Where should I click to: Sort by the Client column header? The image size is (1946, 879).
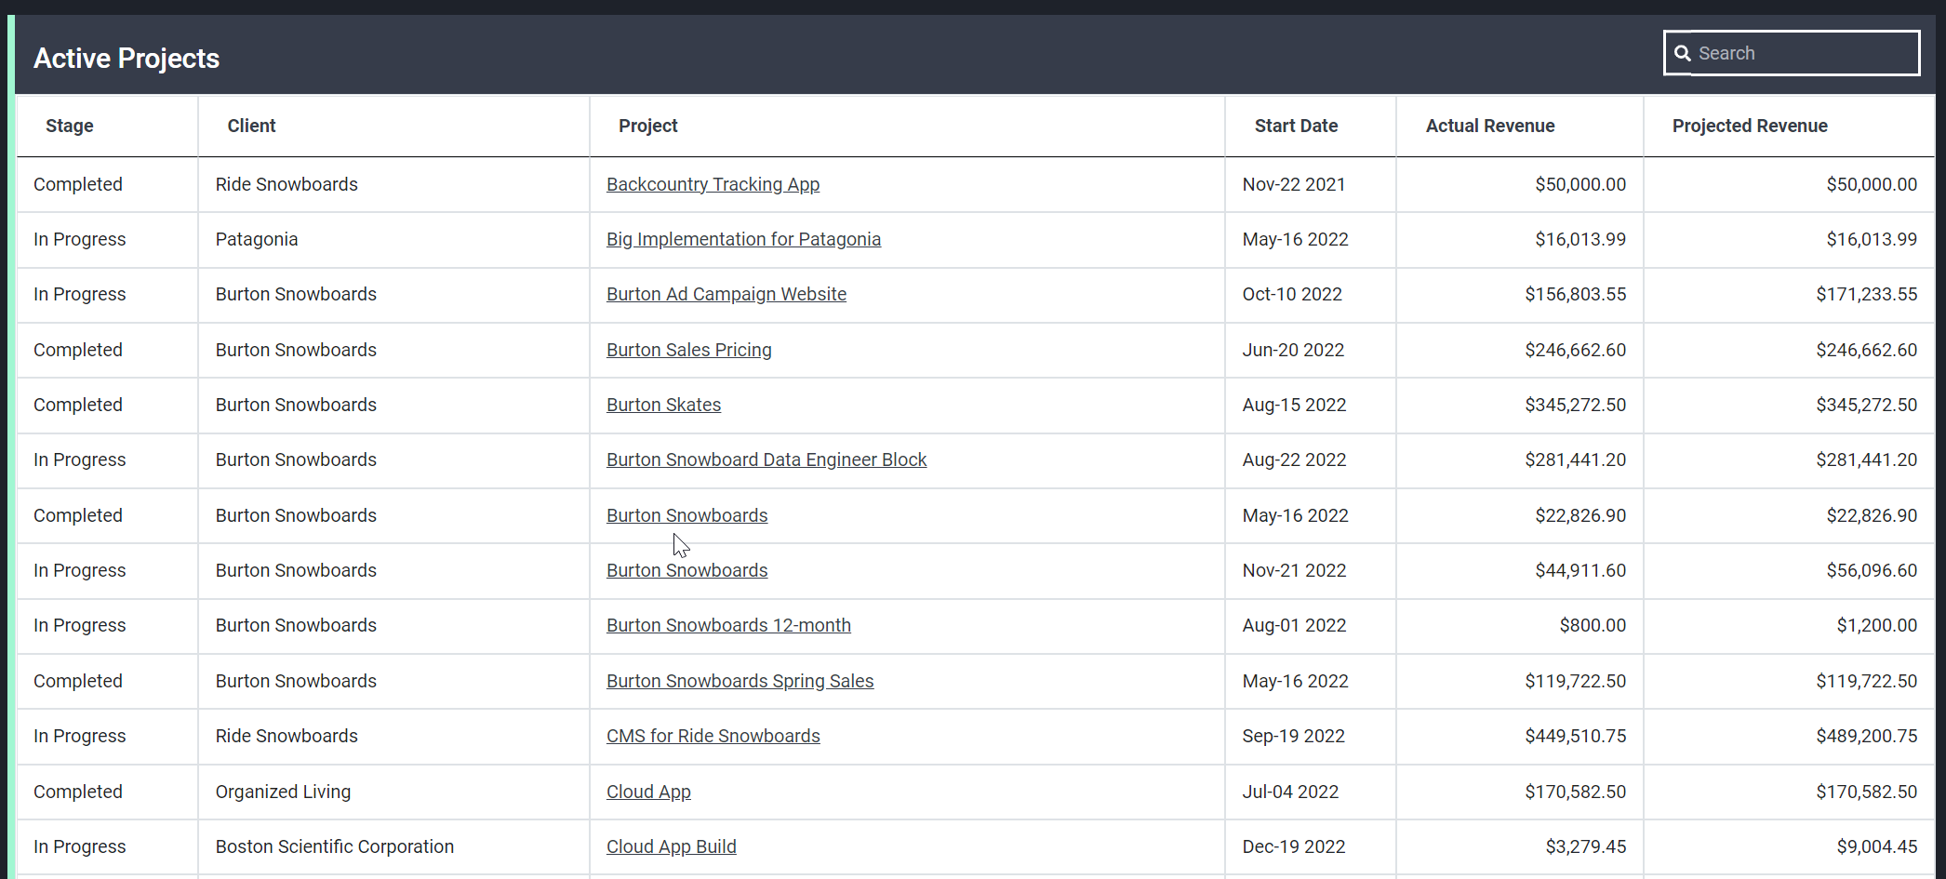tap(251, 126)
